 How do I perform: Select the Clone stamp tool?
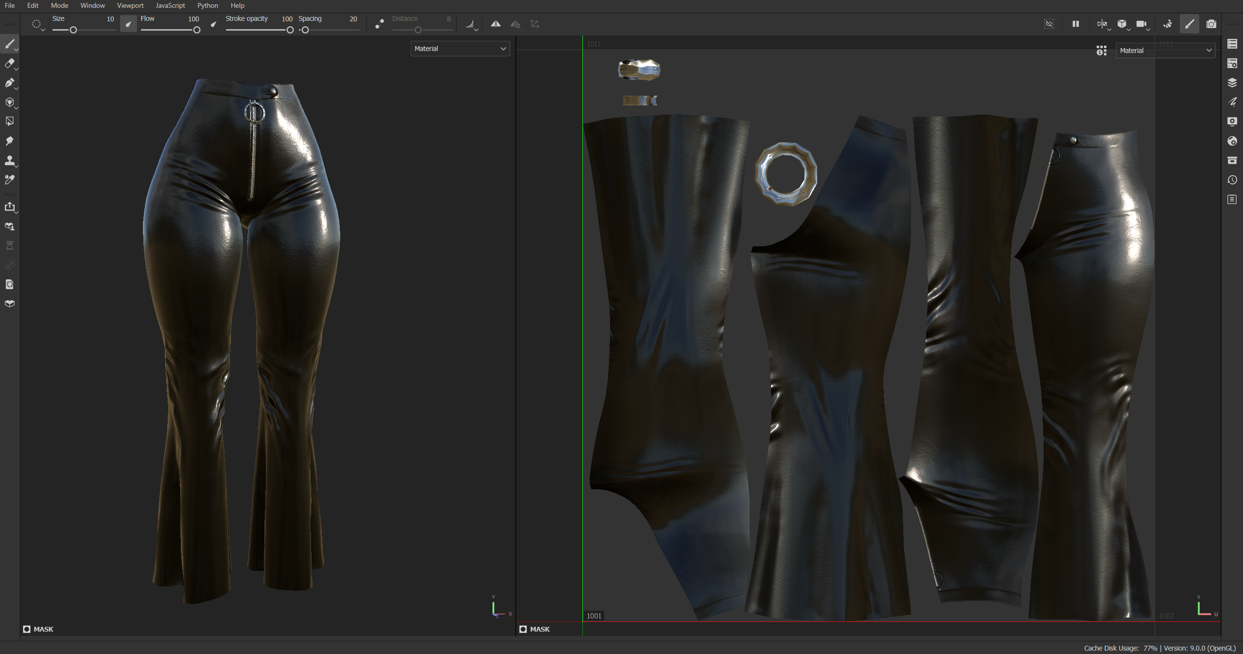point(9,160)
